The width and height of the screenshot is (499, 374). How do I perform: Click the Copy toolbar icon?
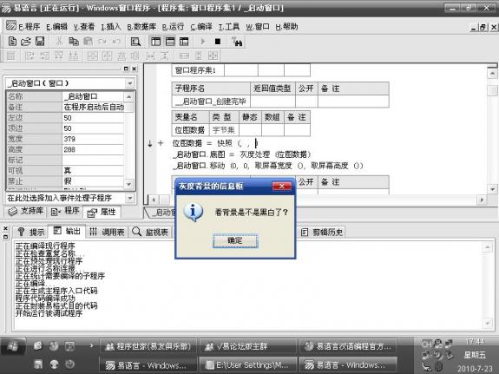(74, 42)
